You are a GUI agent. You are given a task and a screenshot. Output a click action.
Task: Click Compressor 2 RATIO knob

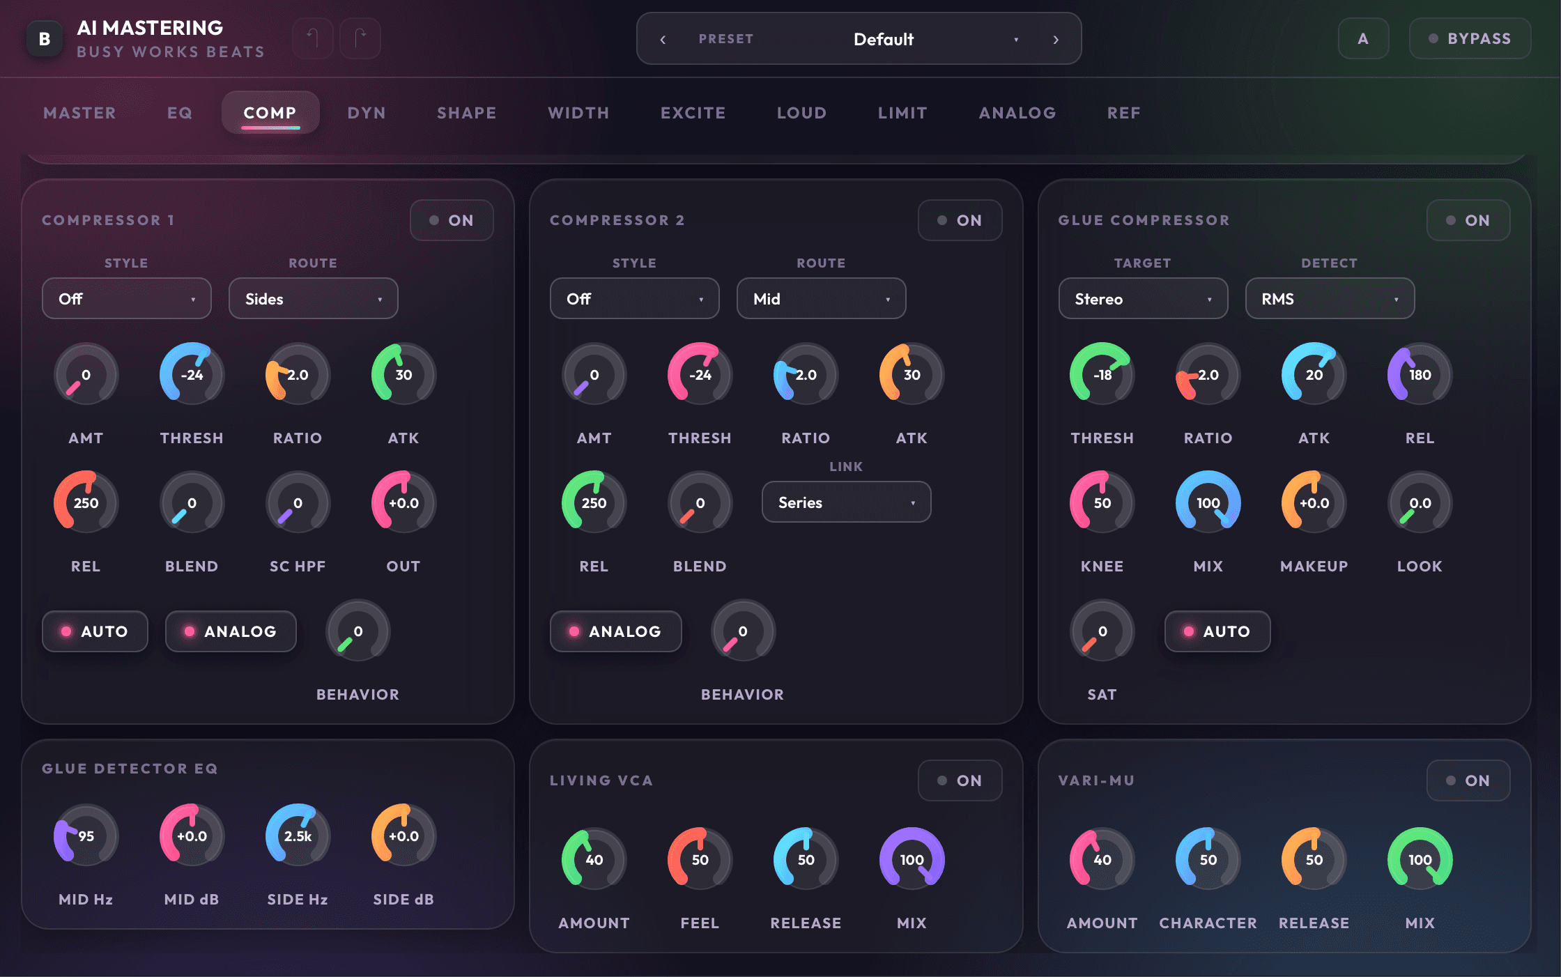pyautogui.click(x=806, y=374)
